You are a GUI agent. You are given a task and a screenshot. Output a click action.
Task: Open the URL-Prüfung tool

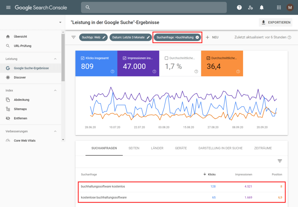click(x=23, y=46)
